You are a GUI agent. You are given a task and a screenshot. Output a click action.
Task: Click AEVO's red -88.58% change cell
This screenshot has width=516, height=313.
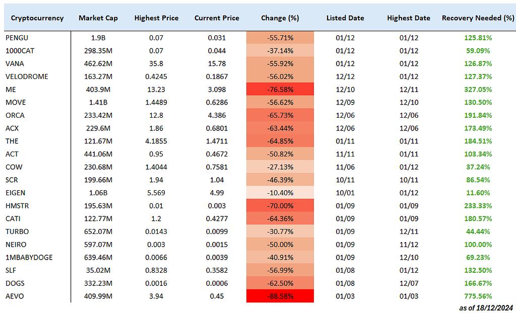tap(280, 296)
